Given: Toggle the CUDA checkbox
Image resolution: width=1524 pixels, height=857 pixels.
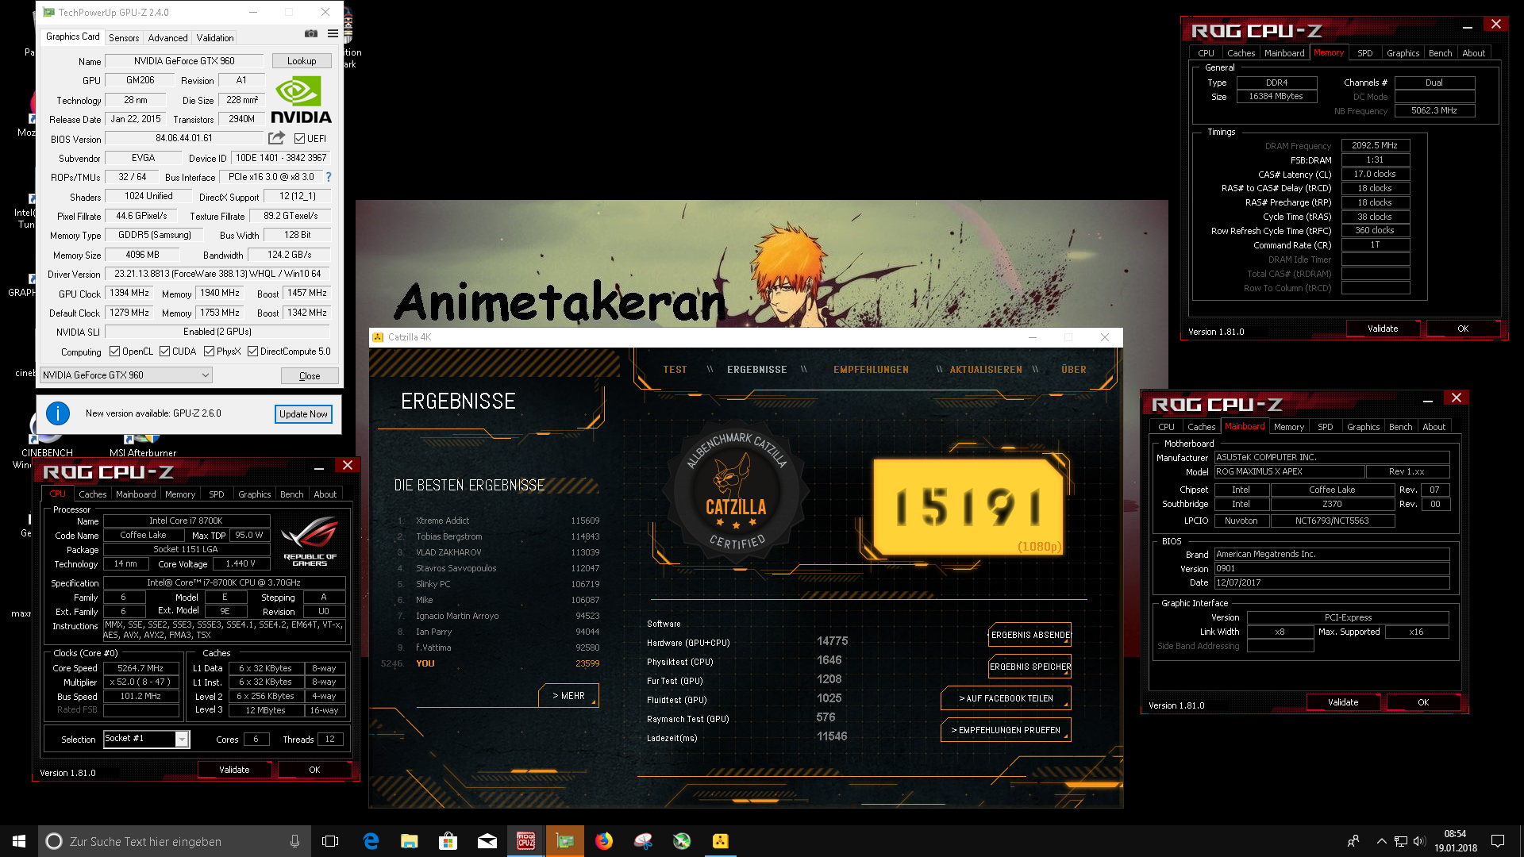Looking at the screenshot, I should (x=164, y=352).
